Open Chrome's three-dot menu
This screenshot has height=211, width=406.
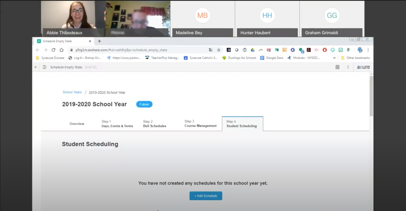[x=368, y=50]
